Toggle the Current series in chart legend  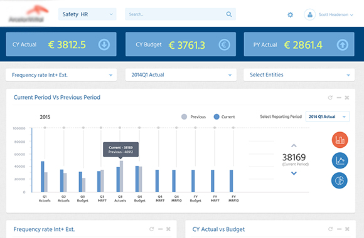point(224,116)
